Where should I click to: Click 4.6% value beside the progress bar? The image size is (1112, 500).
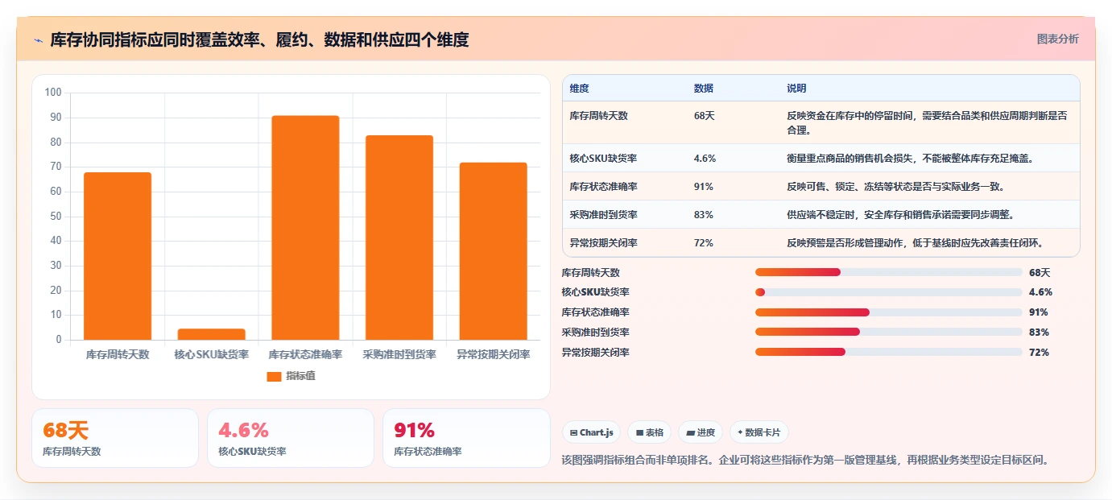[x=1040, y=292]
